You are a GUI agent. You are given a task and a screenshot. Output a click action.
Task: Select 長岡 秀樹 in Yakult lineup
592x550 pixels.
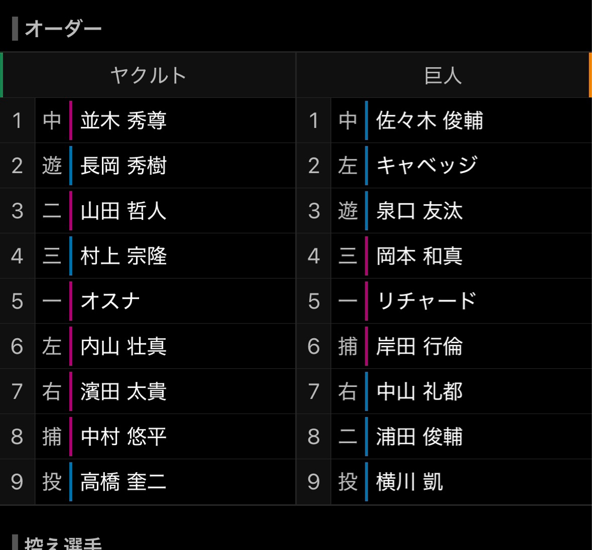123,166
